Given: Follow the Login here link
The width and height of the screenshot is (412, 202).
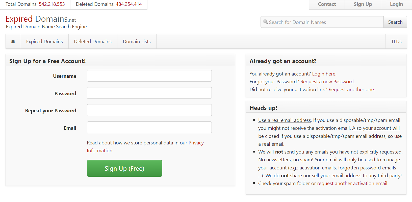Looking at the screenshot, I should 324,74.
